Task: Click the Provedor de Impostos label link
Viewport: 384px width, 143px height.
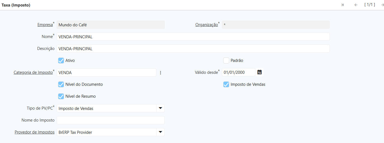Action: 35,132
